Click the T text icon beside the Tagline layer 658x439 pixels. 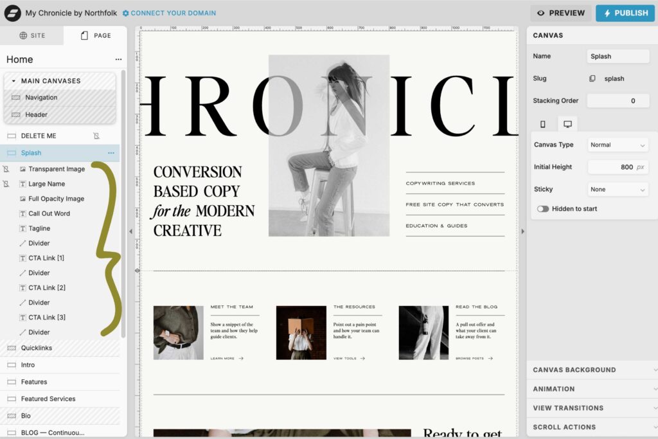coord(22,228)
